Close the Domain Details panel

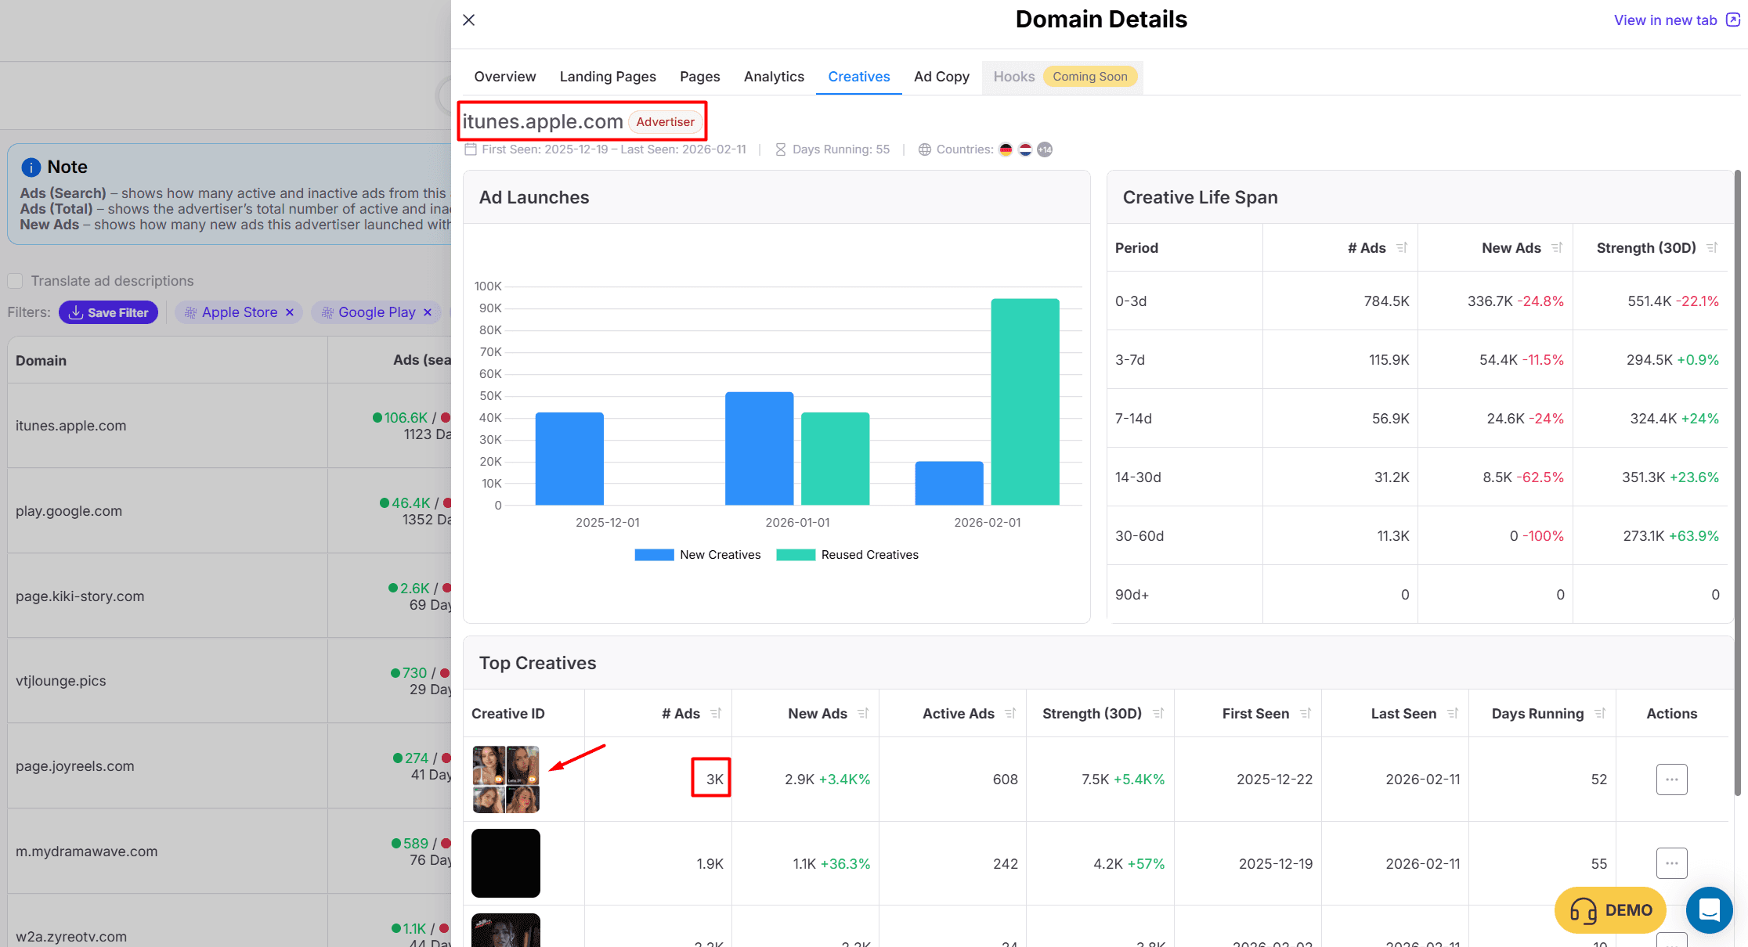coord(468,20)
